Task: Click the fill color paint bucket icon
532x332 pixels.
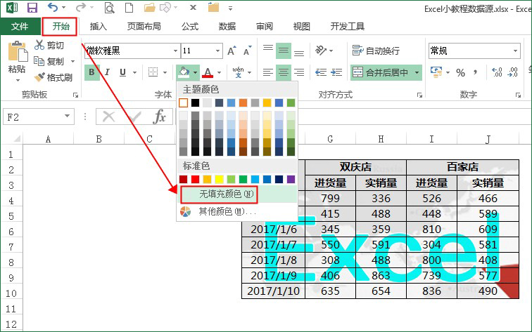Action: pyautogui.click(x=184, y=72)
